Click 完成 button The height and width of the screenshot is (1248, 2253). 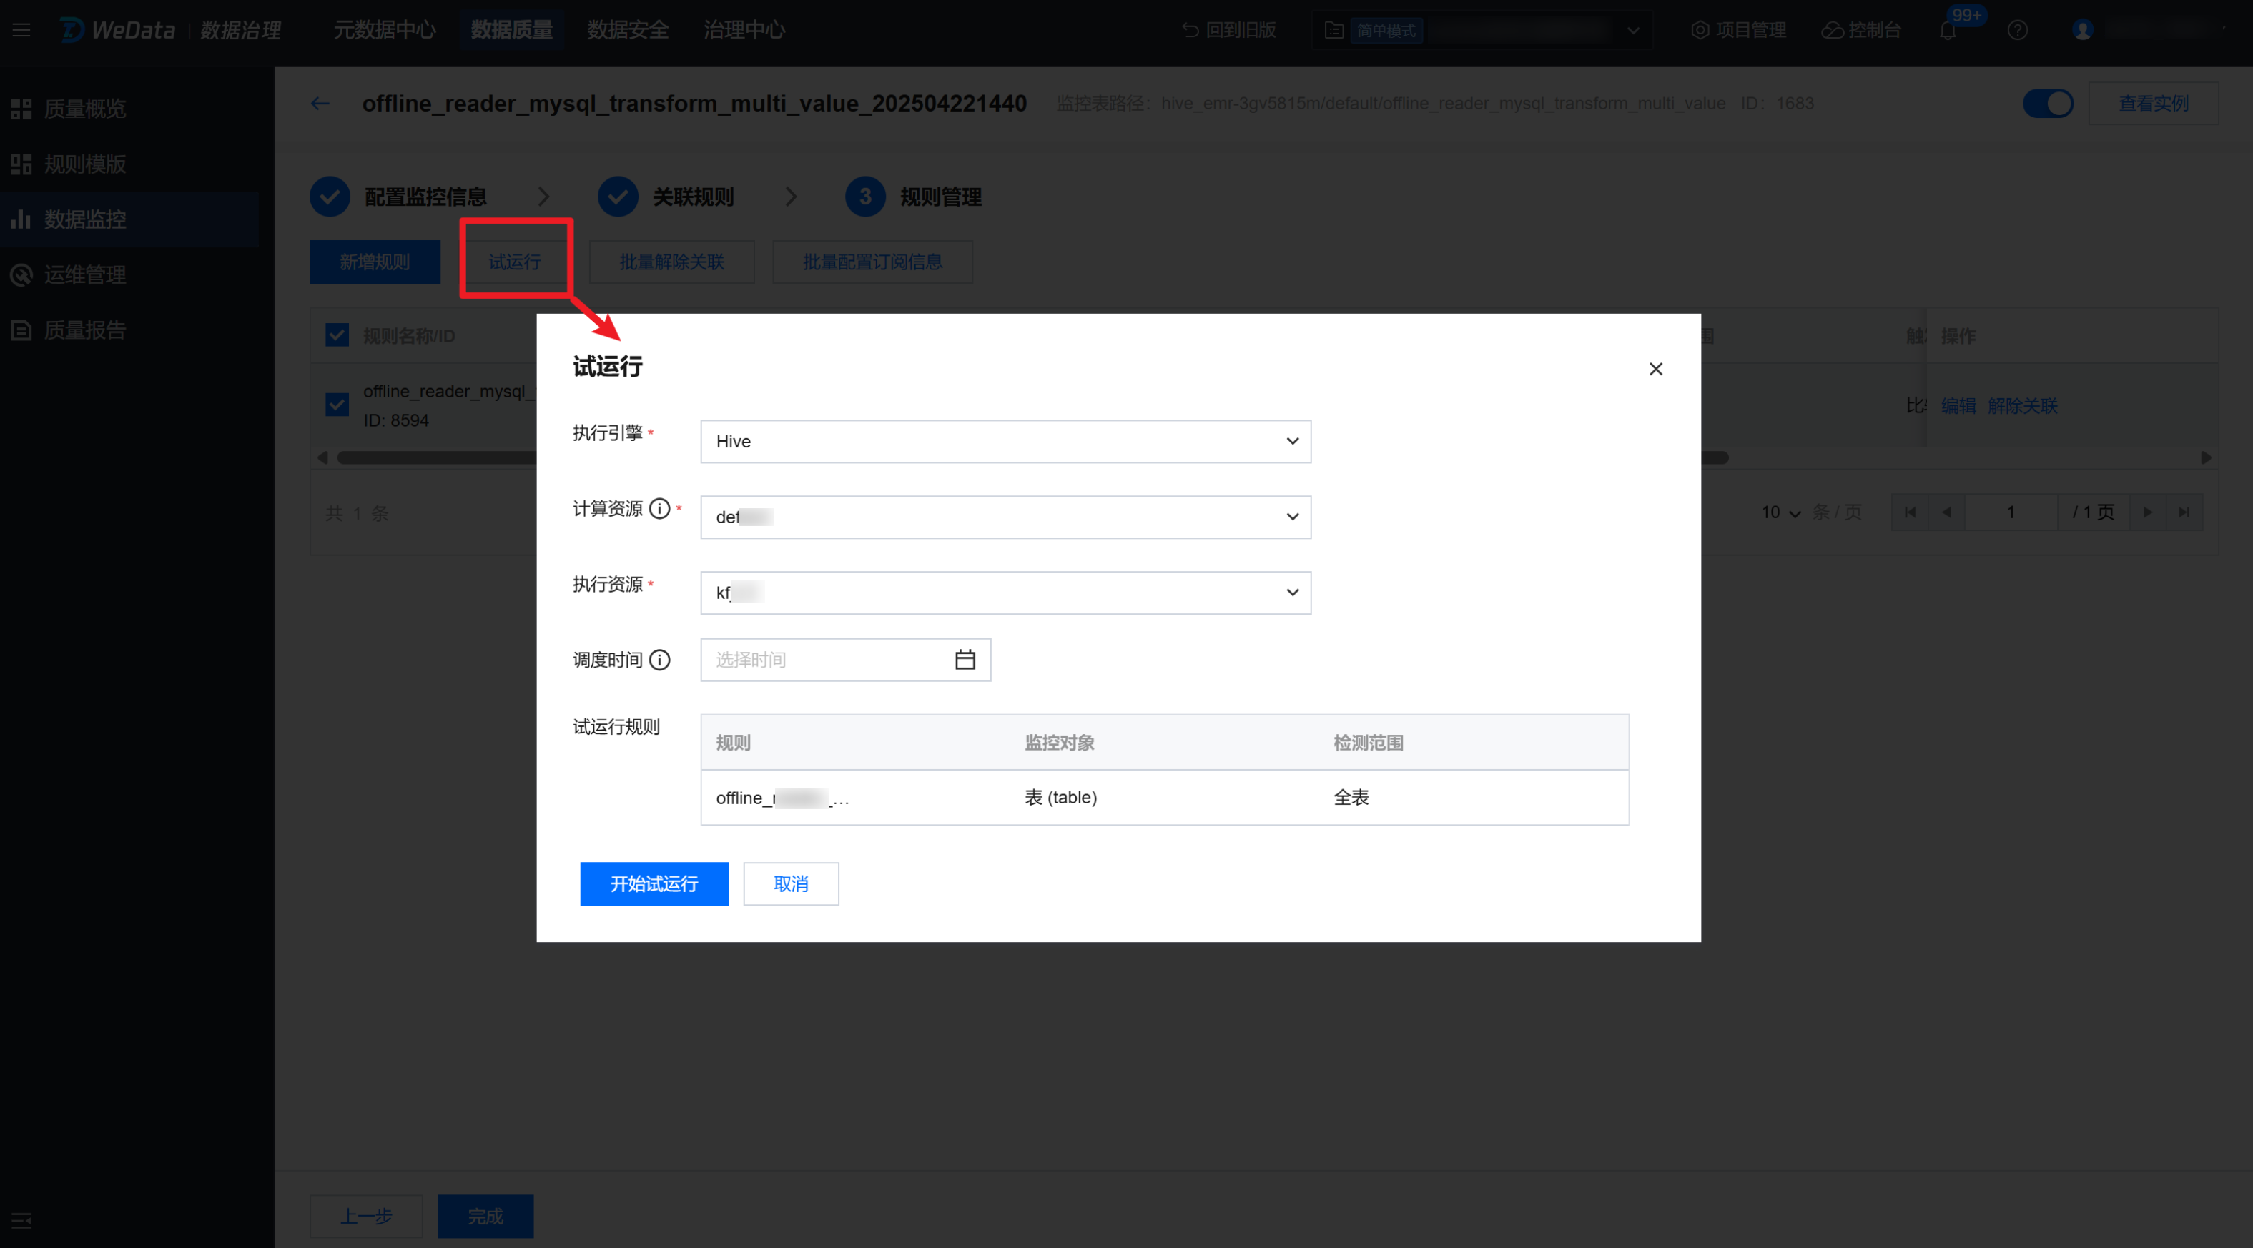(485, 1217)
